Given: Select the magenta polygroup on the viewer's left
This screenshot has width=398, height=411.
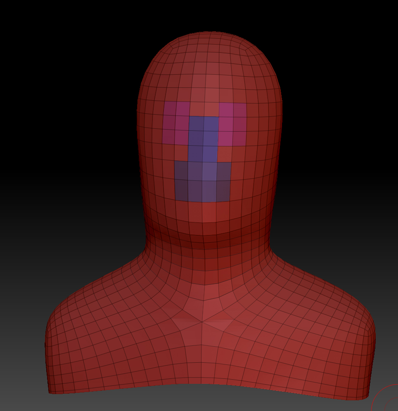Looking at the screenshot, I should point(176,123).
